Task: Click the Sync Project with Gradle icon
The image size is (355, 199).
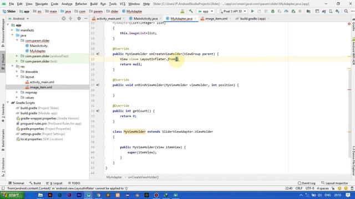Action: point(324,11)
